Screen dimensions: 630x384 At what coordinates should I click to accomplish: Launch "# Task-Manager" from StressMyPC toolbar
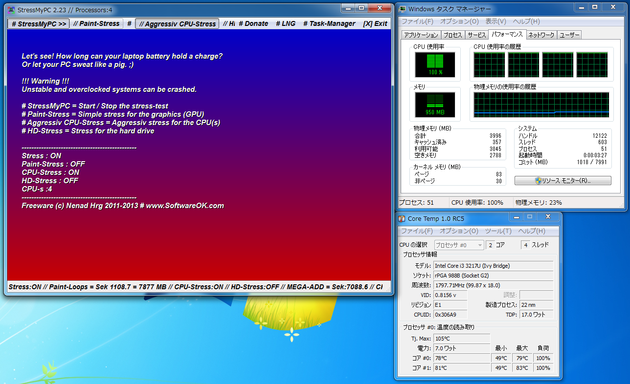pos(329,23)
